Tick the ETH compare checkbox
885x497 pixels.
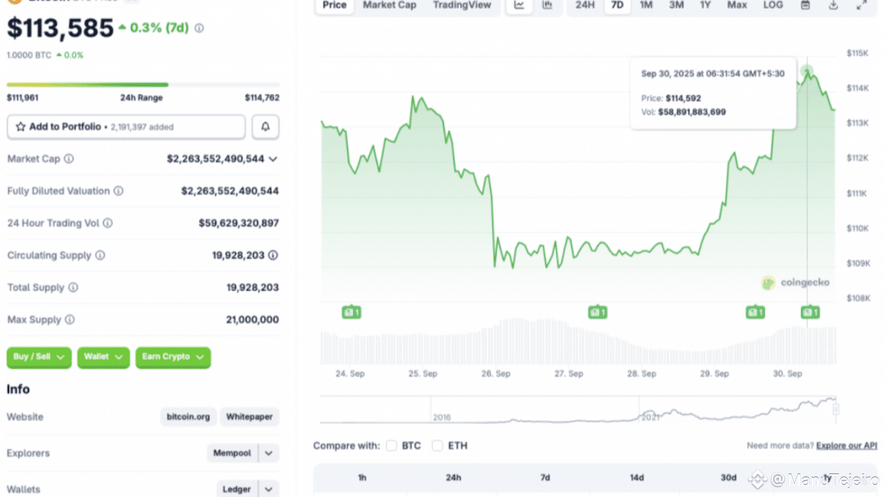click(x=437, y=446)
